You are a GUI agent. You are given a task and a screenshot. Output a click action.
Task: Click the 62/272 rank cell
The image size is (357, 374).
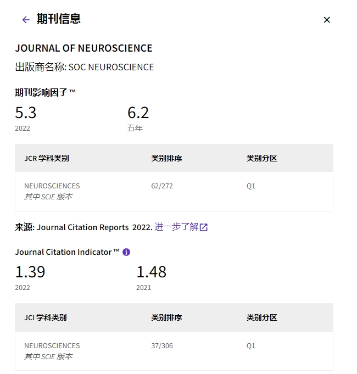[162, 186]
